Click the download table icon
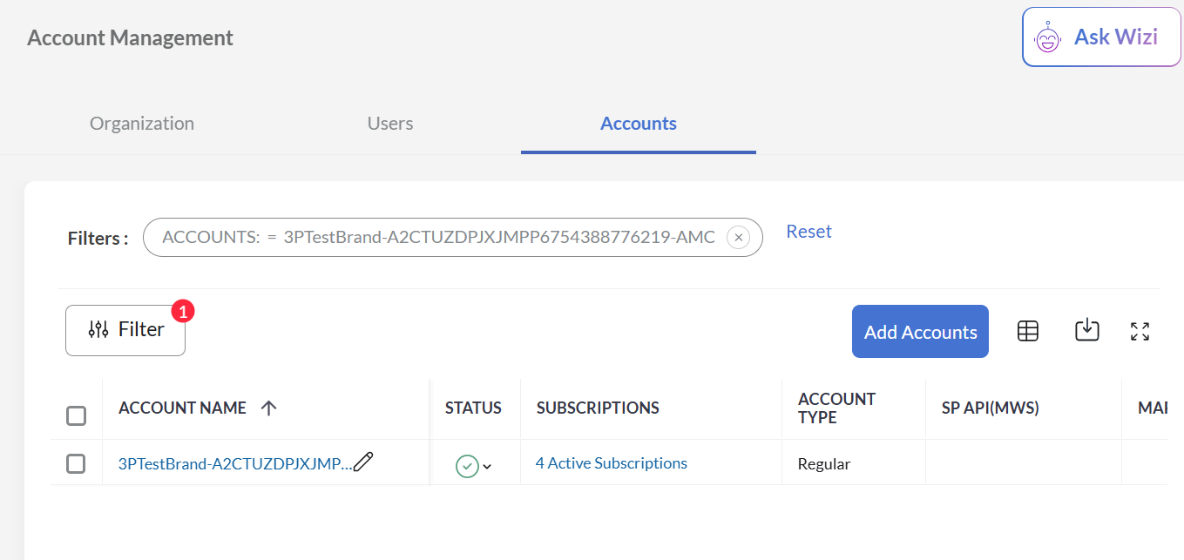1184x560 pixels. [x=1086, y=331]
